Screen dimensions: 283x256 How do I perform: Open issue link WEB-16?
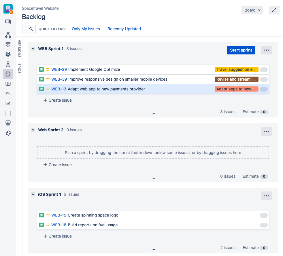(x=59, y=225)
